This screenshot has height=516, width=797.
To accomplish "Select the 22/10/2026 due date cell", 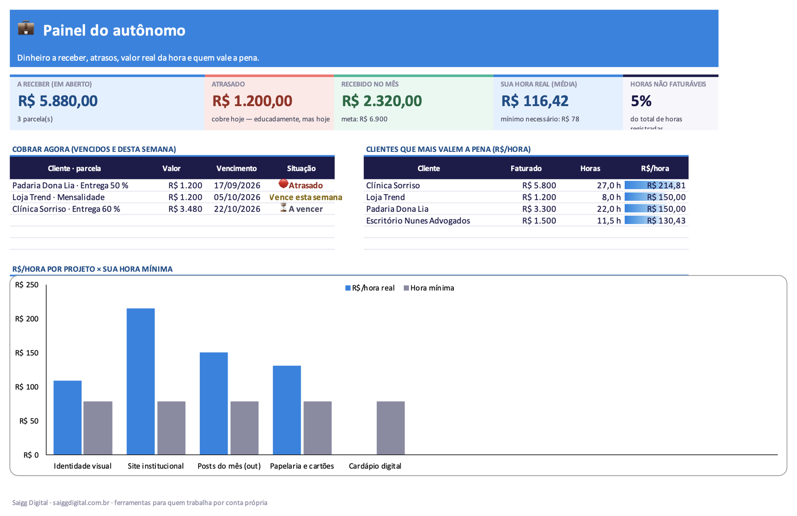I will pos(237,209).
